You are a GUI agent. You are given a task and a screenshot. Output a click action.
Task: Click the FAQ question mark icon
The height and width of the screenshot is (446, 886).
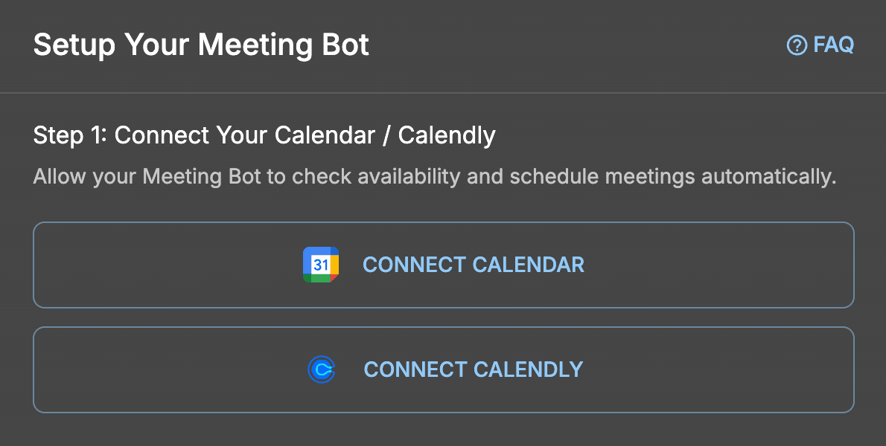[797, 45]
